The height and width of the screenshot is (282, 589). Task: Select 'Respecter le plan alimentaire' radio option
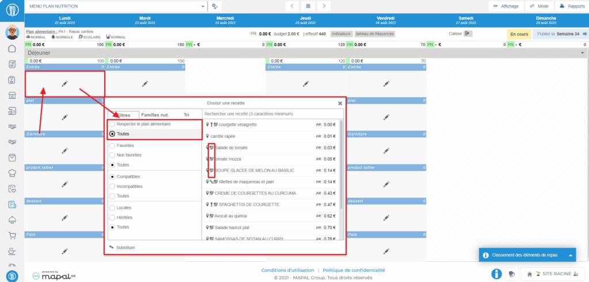point(112,124)
